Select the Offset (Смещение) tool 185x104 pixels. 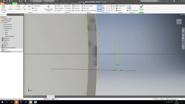coord(76,10)
